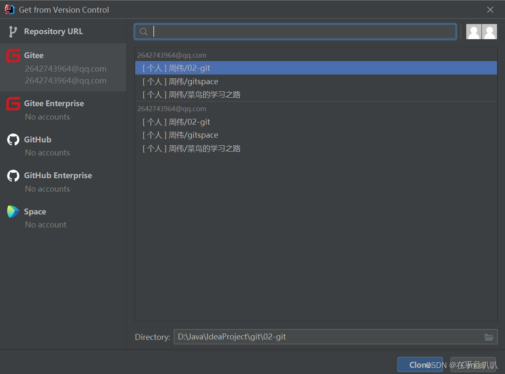Select 周伟/02-git in the second account group

pyautogui.click(x=316, y=122)
